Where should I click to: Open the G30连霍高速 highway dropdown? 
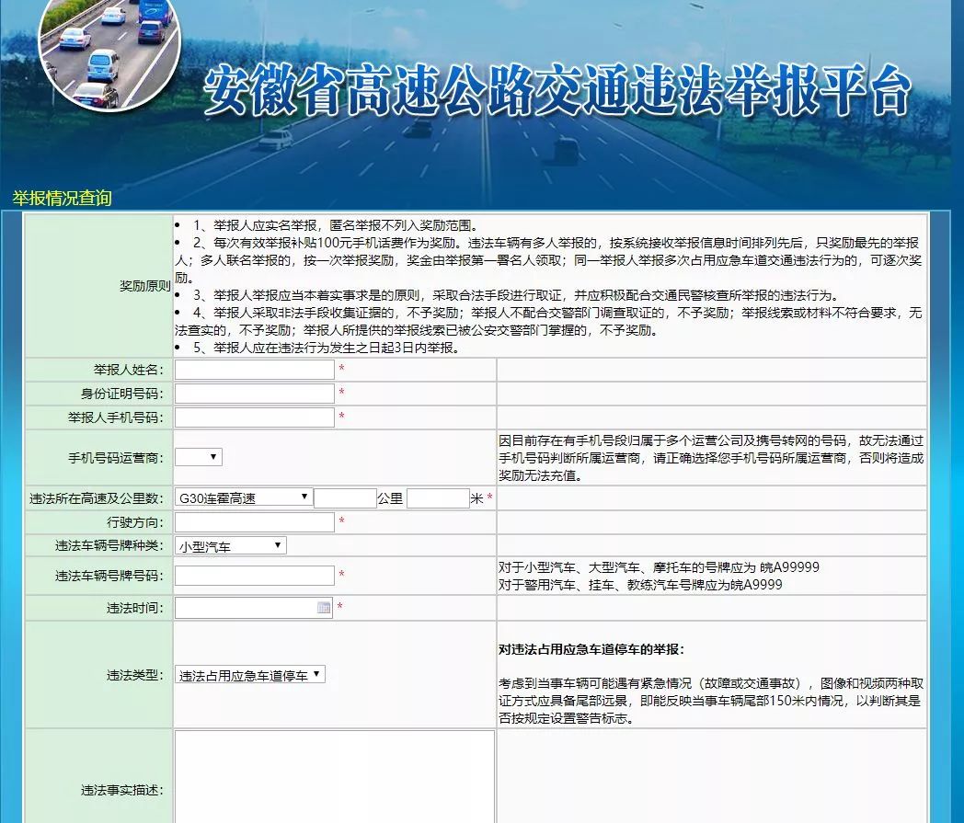coord(244,497)
